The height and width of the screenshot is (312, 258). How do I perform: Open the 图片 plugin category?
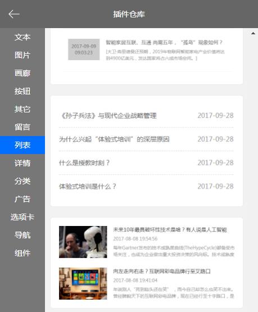click(22, 55)
